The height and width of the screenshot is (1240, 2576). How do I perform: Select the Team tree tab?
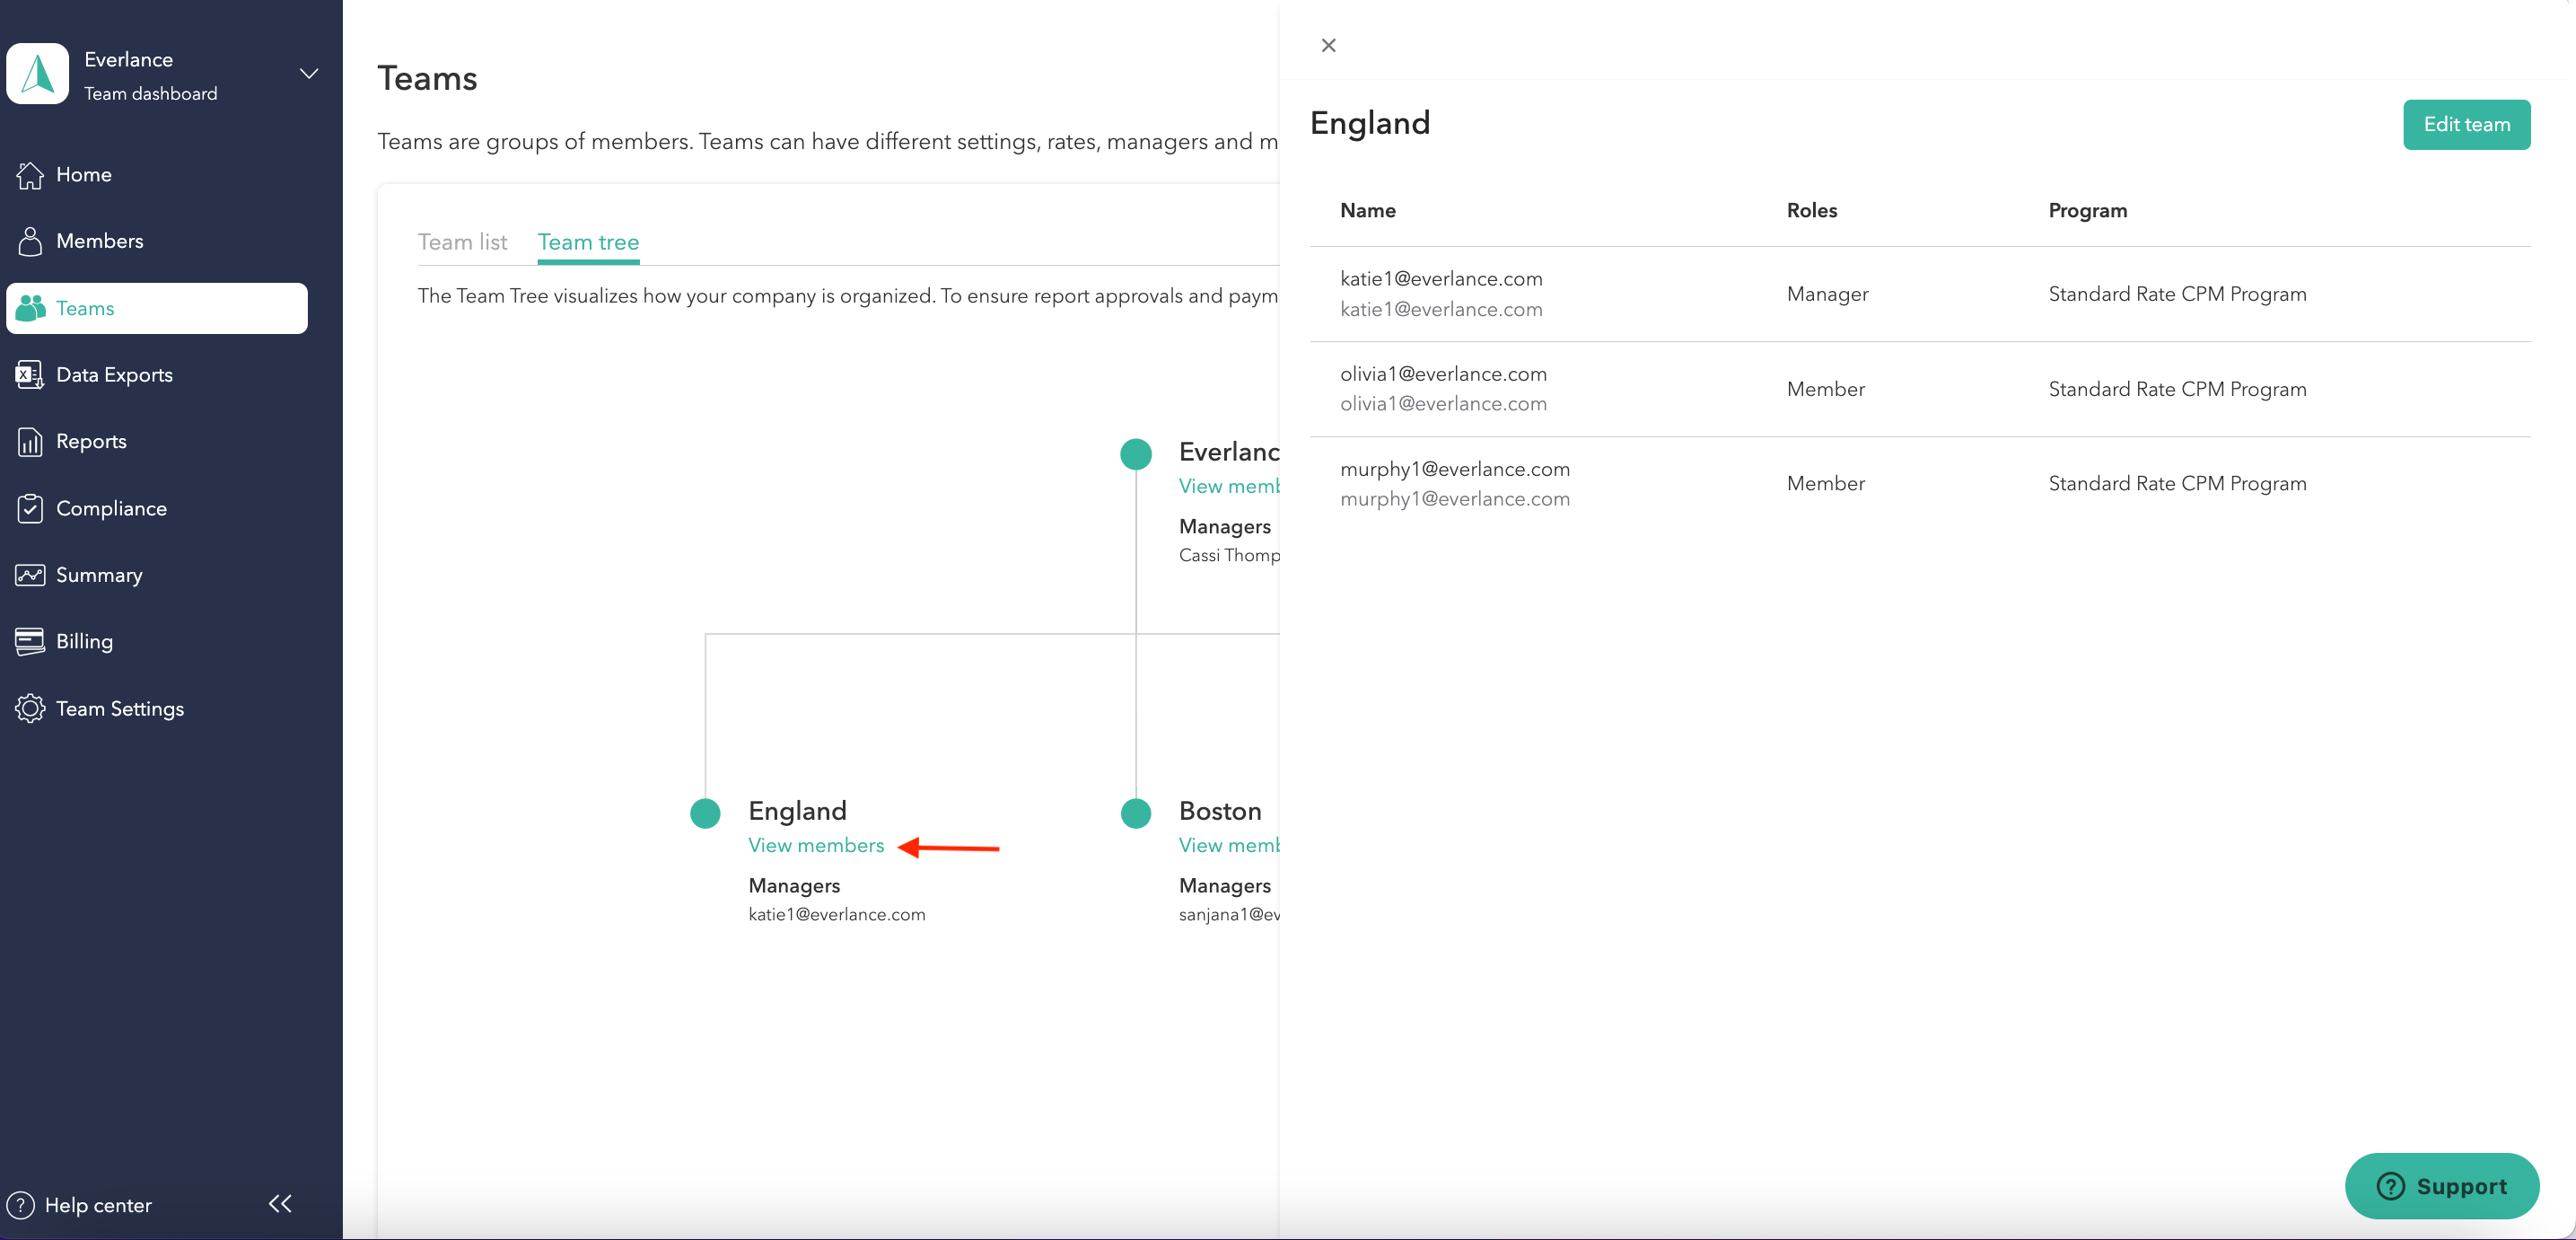click(588, 242)
